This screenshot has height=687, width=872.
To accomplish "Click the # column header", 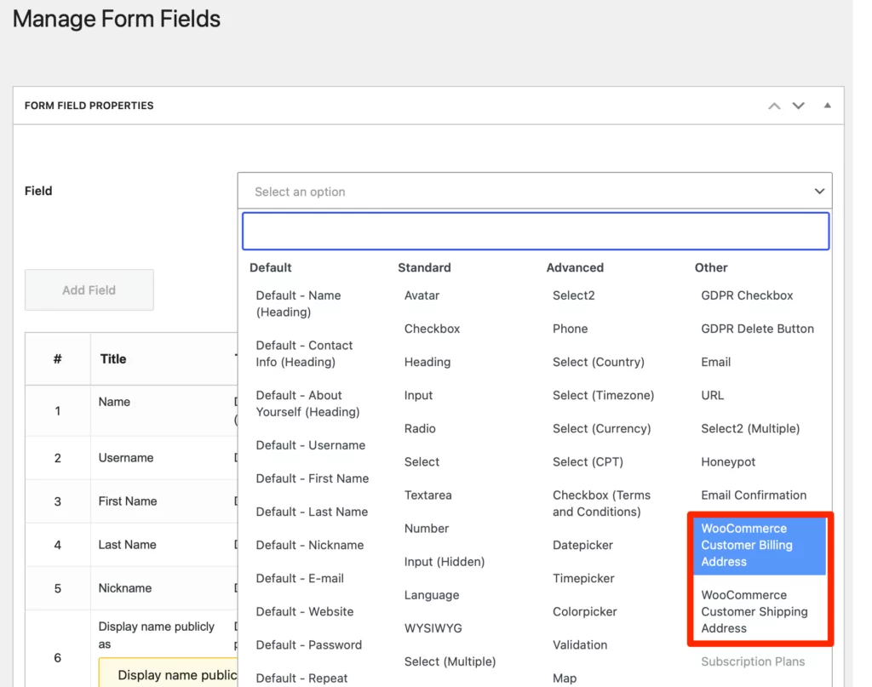I will [57, 359].
